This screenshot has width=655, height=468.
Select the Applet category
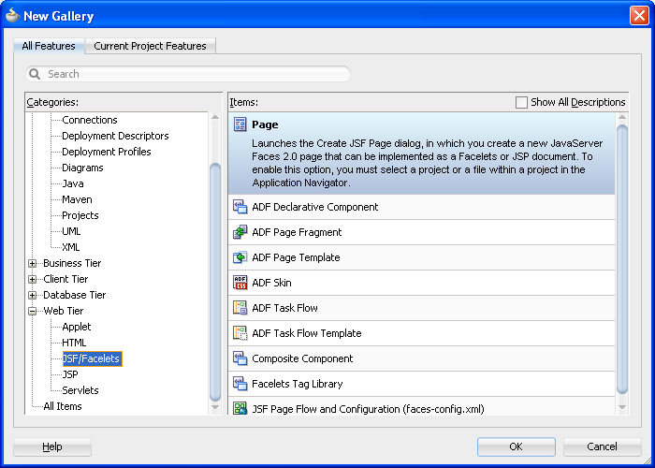pos(77,327)
